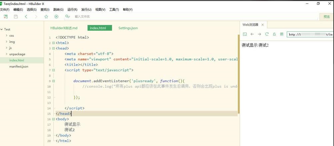Image resolution: width=334 pixels, height=146 pixels.
Task: Fold the body tag on line 16
Action: point(53,119)
